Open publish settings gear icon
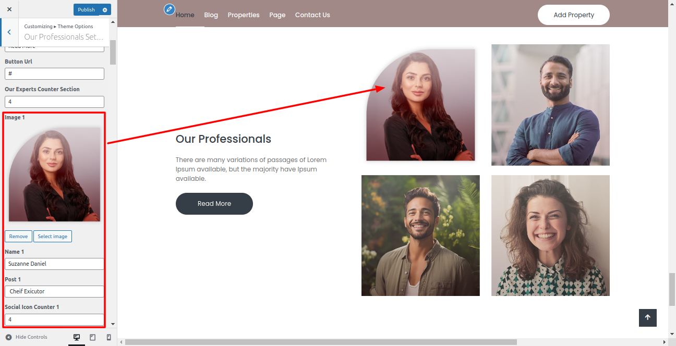 [x=105, y=10]
